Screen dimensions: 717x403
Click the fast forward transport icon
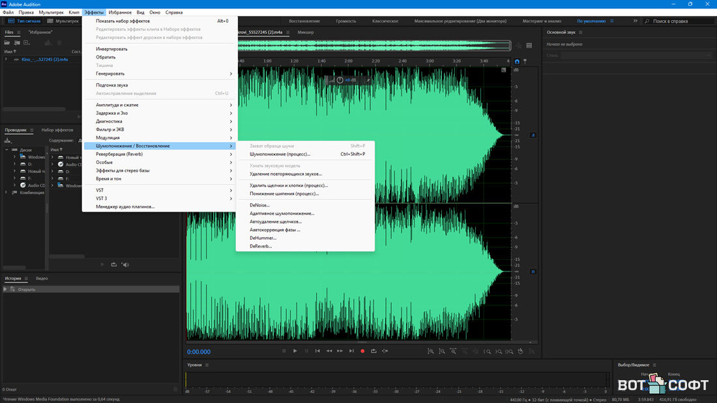pyautogui.click(x=340, y=351)
